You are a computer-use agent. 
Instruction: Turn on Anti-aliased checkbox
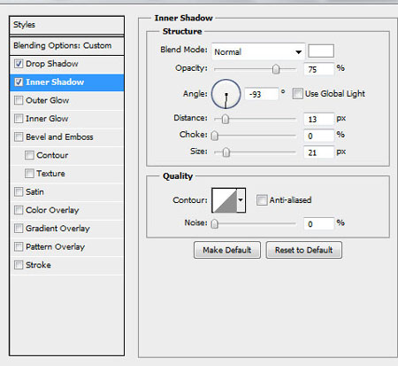[262, 200]
